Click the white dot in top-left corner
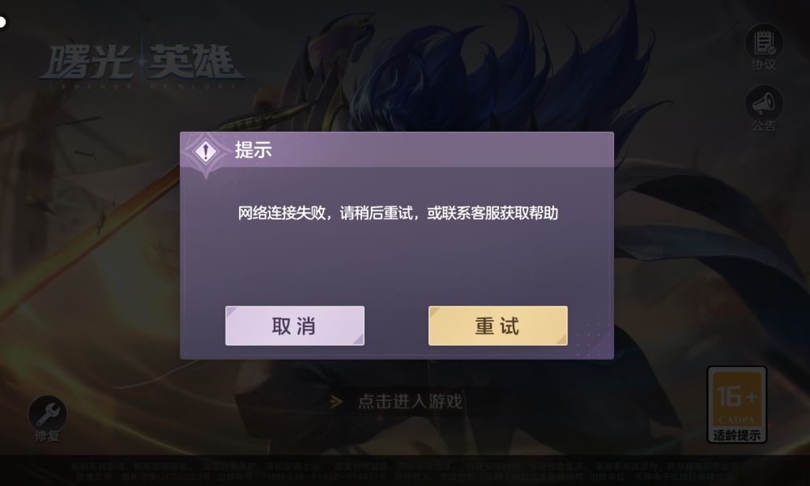 tap(2, 22)
